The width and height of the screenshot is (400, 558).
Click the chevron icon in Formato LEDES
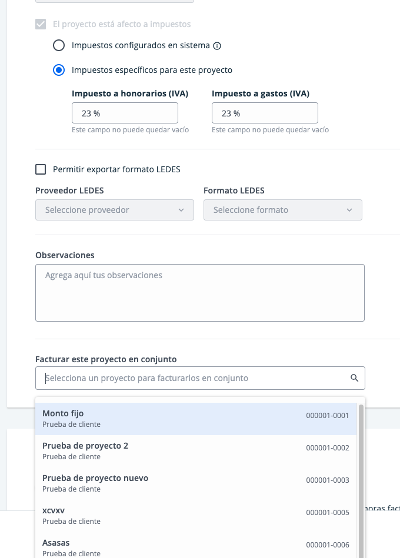pos(349,210)
